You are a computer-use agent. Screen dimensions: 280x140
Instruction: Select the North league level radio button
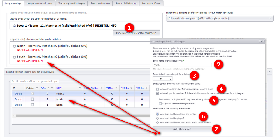[x=15, y=46]
